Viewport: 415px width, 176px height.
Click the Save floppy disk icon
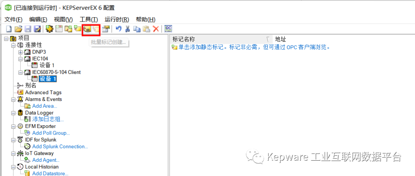(x=28, y=29)
